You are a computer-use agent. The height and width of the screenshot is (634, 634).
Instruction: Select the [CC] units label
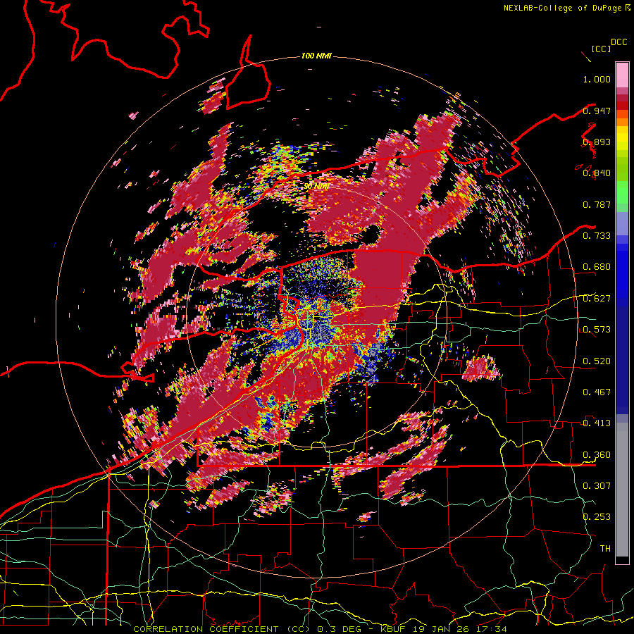602,49
